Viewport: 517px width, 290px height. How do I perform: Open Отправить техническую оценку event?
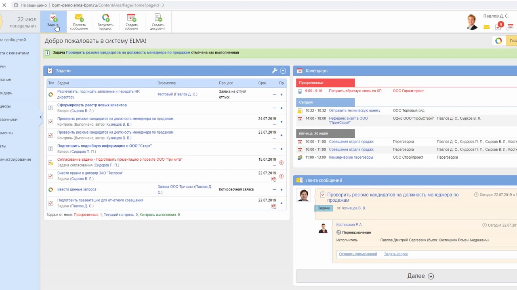pos(355,110)
